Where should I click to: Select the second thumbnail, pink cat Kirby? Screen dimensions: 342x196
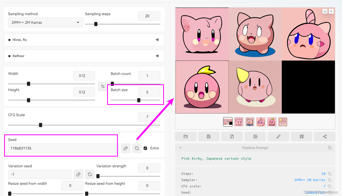click(x=239, y=122)
